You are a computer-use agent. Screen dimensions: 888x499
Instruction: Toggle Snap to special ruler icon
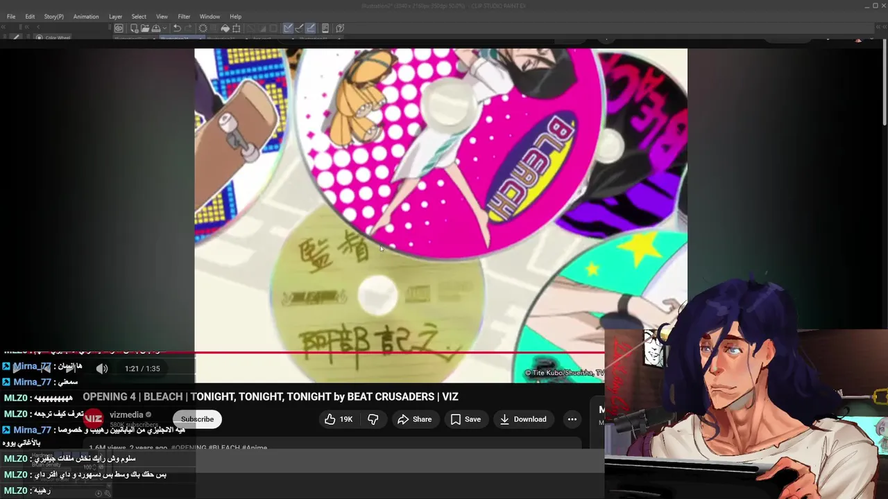tap(299, 28)
